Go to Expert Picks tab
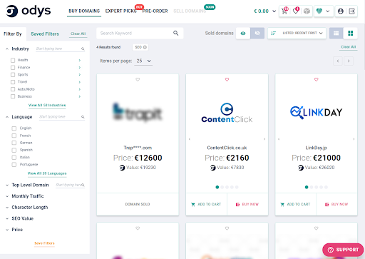Viewport: 365px width, 259px height. 121,11
